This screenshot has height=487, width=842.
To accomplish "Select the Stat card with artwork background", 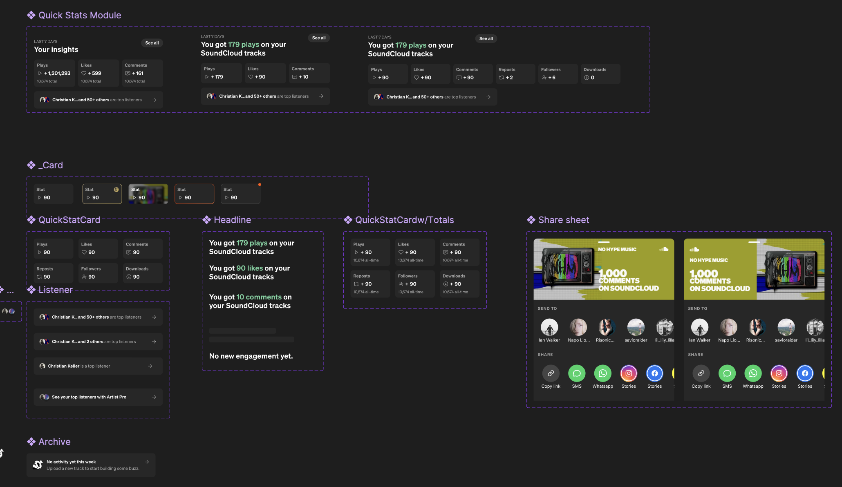I will tap(148, 194).
